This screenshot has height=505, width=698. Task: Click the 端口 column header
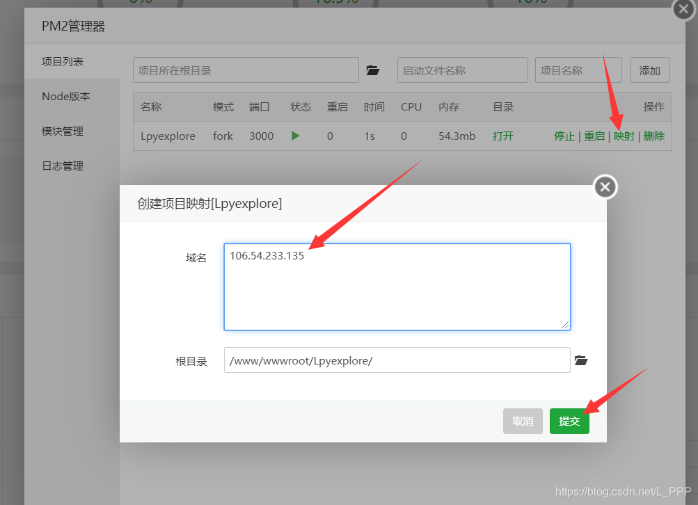259,107
